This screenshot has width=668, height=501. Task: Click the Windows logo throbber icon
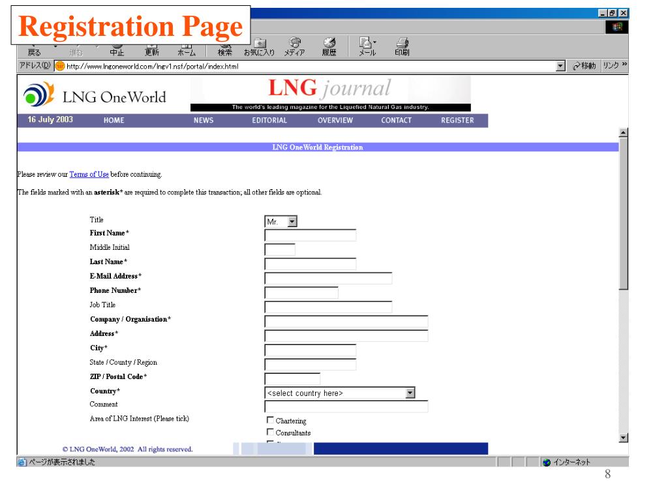point(617,27)
